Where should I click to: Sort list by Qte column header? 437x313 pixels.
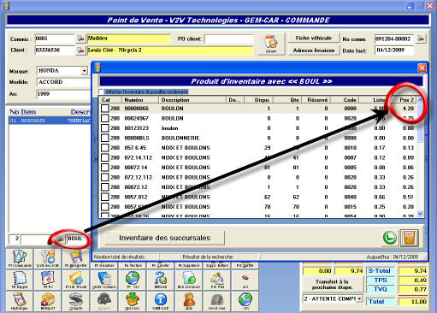287,100
